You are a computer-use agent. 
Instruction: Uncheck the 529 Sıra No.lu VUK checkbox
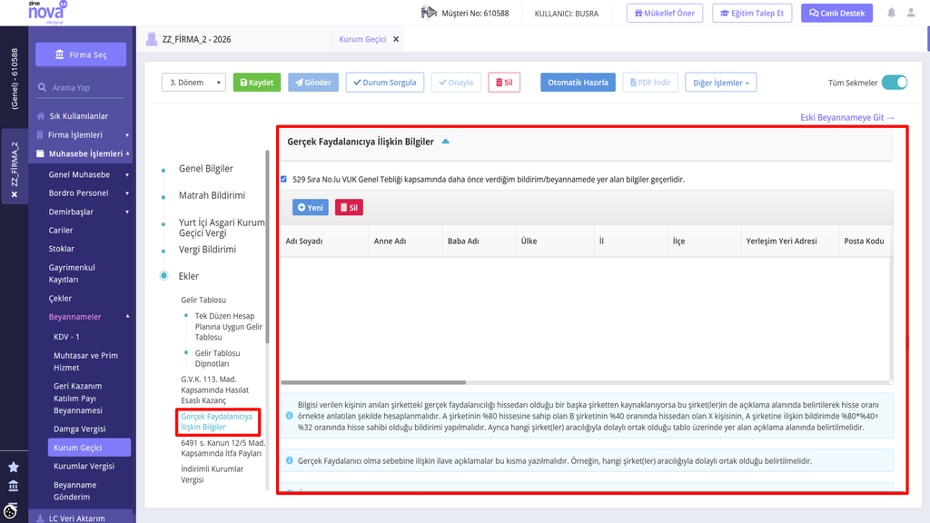point(283,179)
